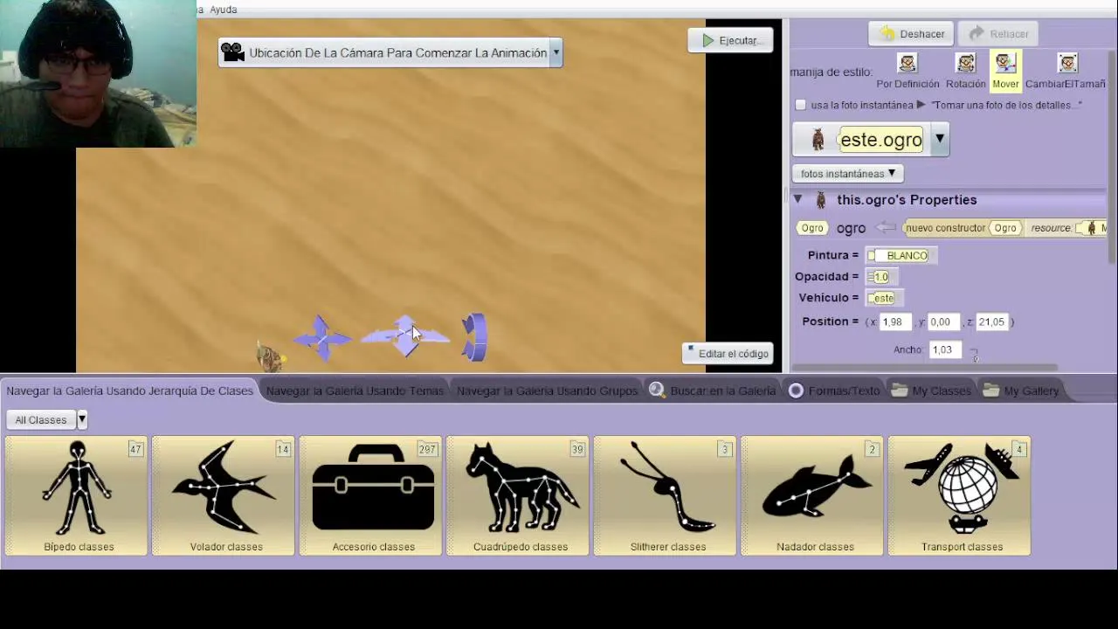Screen dimensions: 1118x629
Task: Open Bípedo classes gallery category
Action: click(77, 496)
